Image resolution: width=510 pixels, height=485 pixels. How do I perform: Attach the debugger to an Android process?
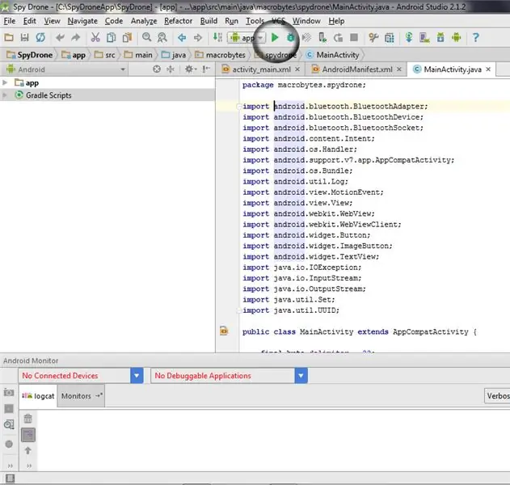click(x=322, y=38)
